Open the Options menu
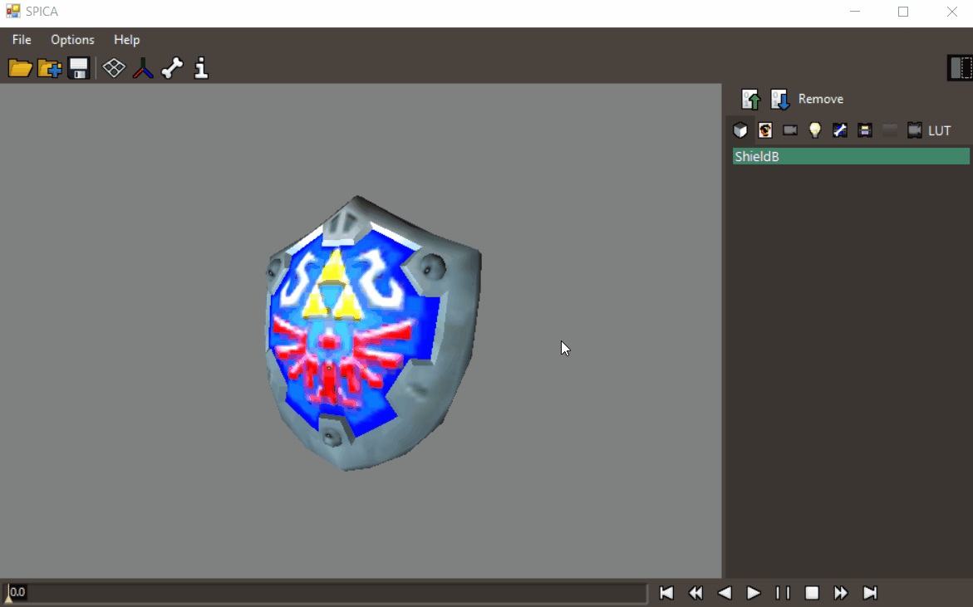 72,40
